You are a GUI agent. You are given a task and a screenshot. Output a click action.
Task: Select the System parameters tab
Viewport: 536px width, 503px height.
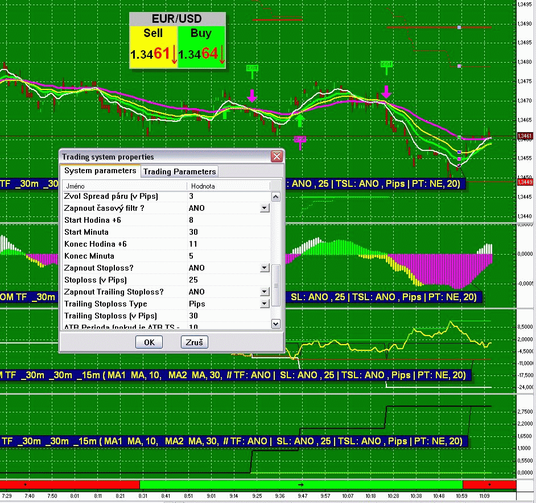tap(100, 171)
